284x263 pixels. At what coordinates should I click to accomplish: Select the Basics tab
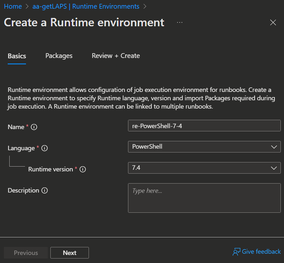(x=17, y=56)
